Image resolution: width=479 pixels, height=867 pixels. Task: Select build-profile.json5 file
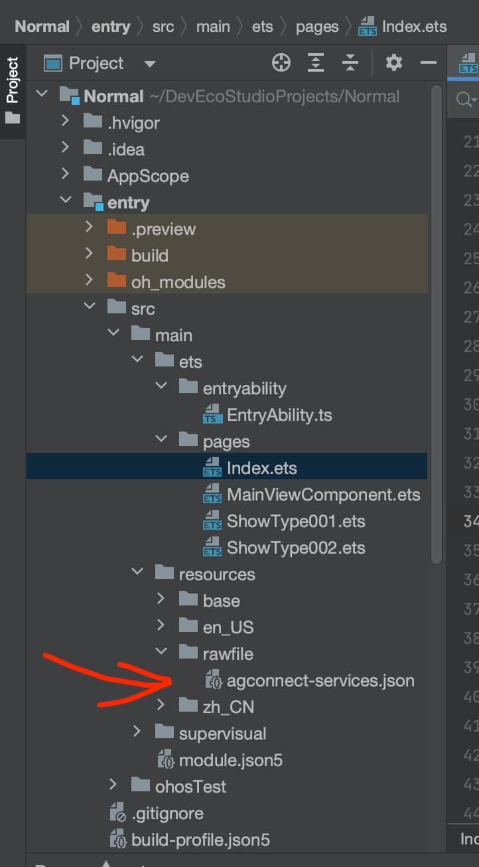pos(200,840)
